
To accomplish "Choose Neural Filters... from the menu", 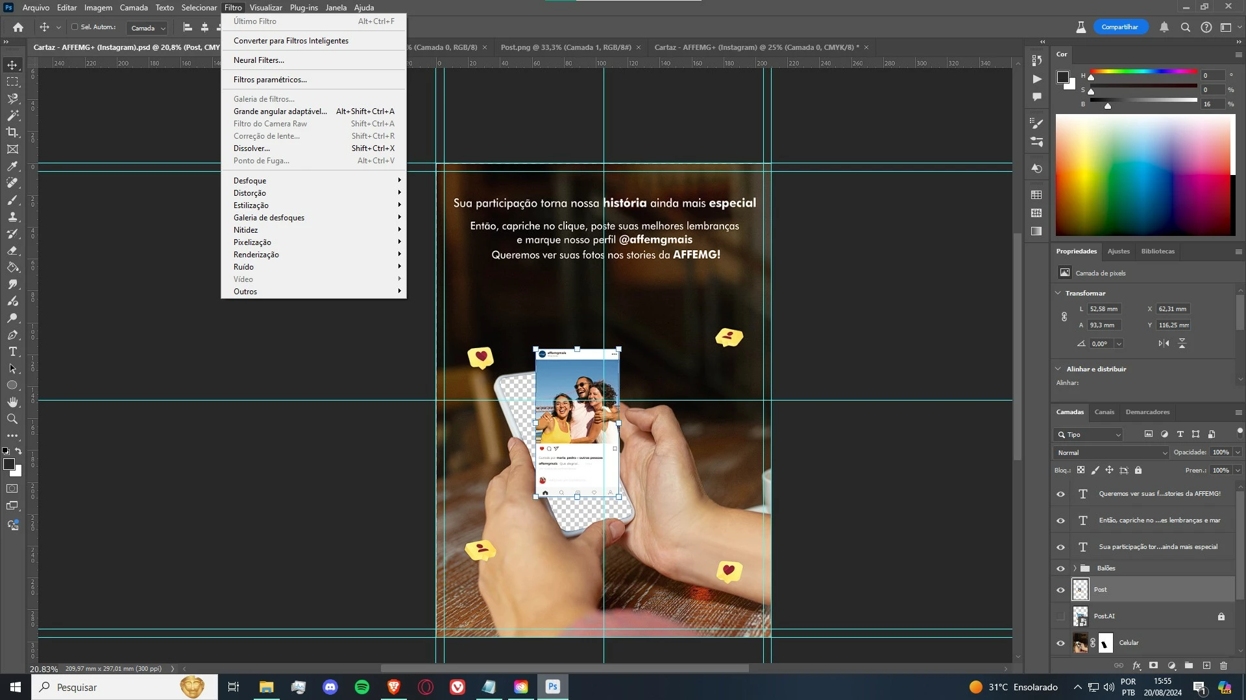I will click(x=259, y=60).
